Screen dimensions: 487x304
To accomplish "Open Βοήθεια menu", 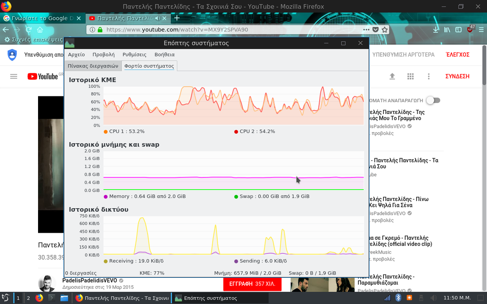I will (x=164, y=54).
